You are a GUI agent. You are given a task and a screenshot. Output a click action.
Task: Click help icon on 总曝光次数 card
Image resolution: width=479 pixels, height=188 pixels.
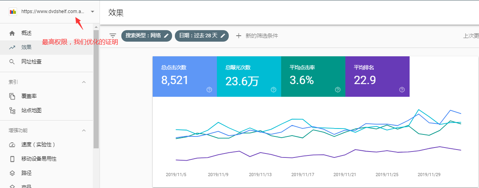pyautogui.click(x=274, y=90)
